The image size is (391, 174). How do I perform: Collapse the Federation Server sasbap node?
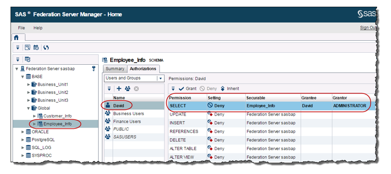tap(17, 69)
